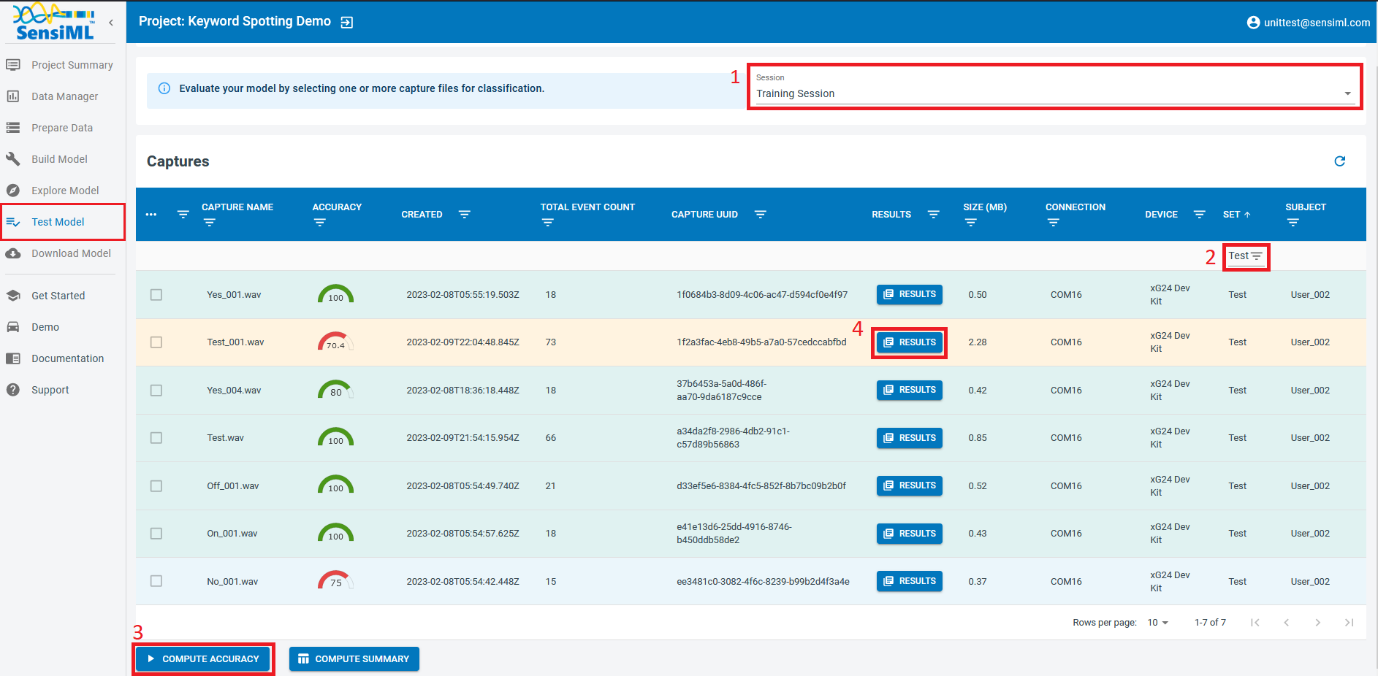The image size is (1378, 676).
Task: Open Documentation in sidebar
Action: point(63,358)
